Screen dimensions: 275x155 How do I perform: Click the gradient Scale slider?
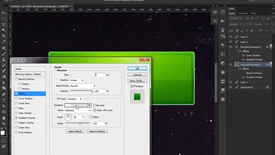[x=77, y=123]
